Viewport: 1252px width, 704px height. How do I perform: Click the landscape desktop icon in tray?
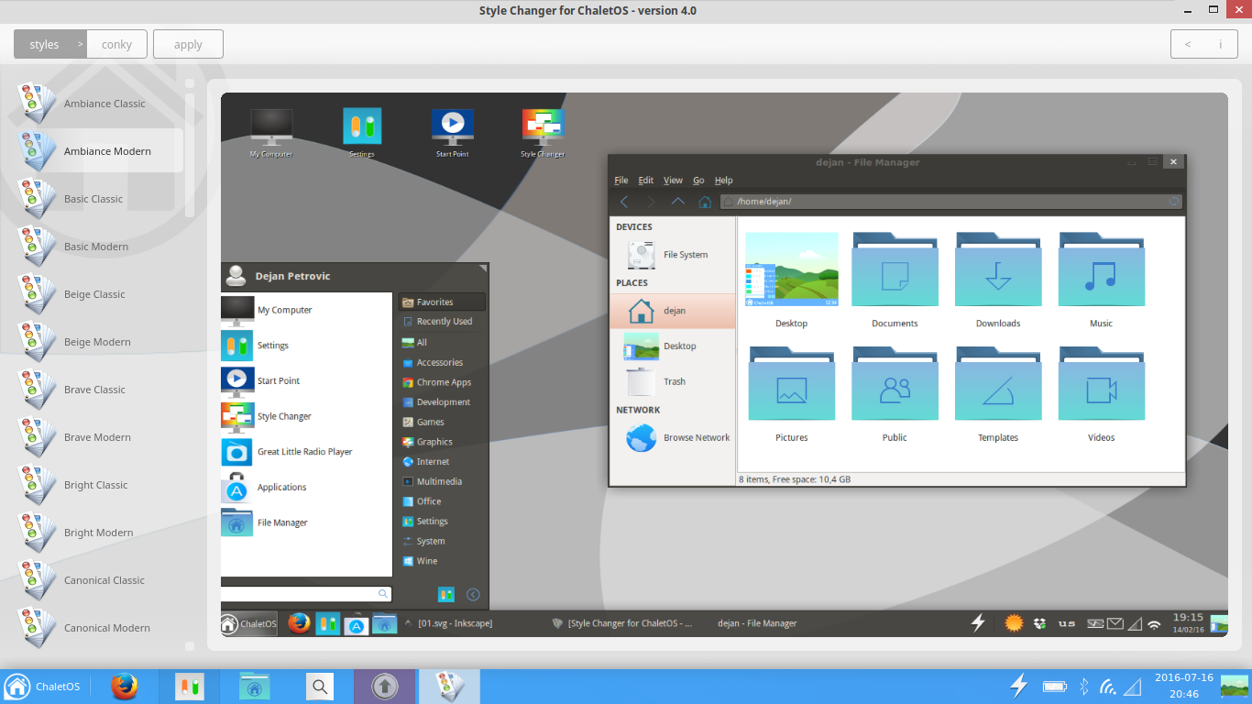coord(1235,686)
